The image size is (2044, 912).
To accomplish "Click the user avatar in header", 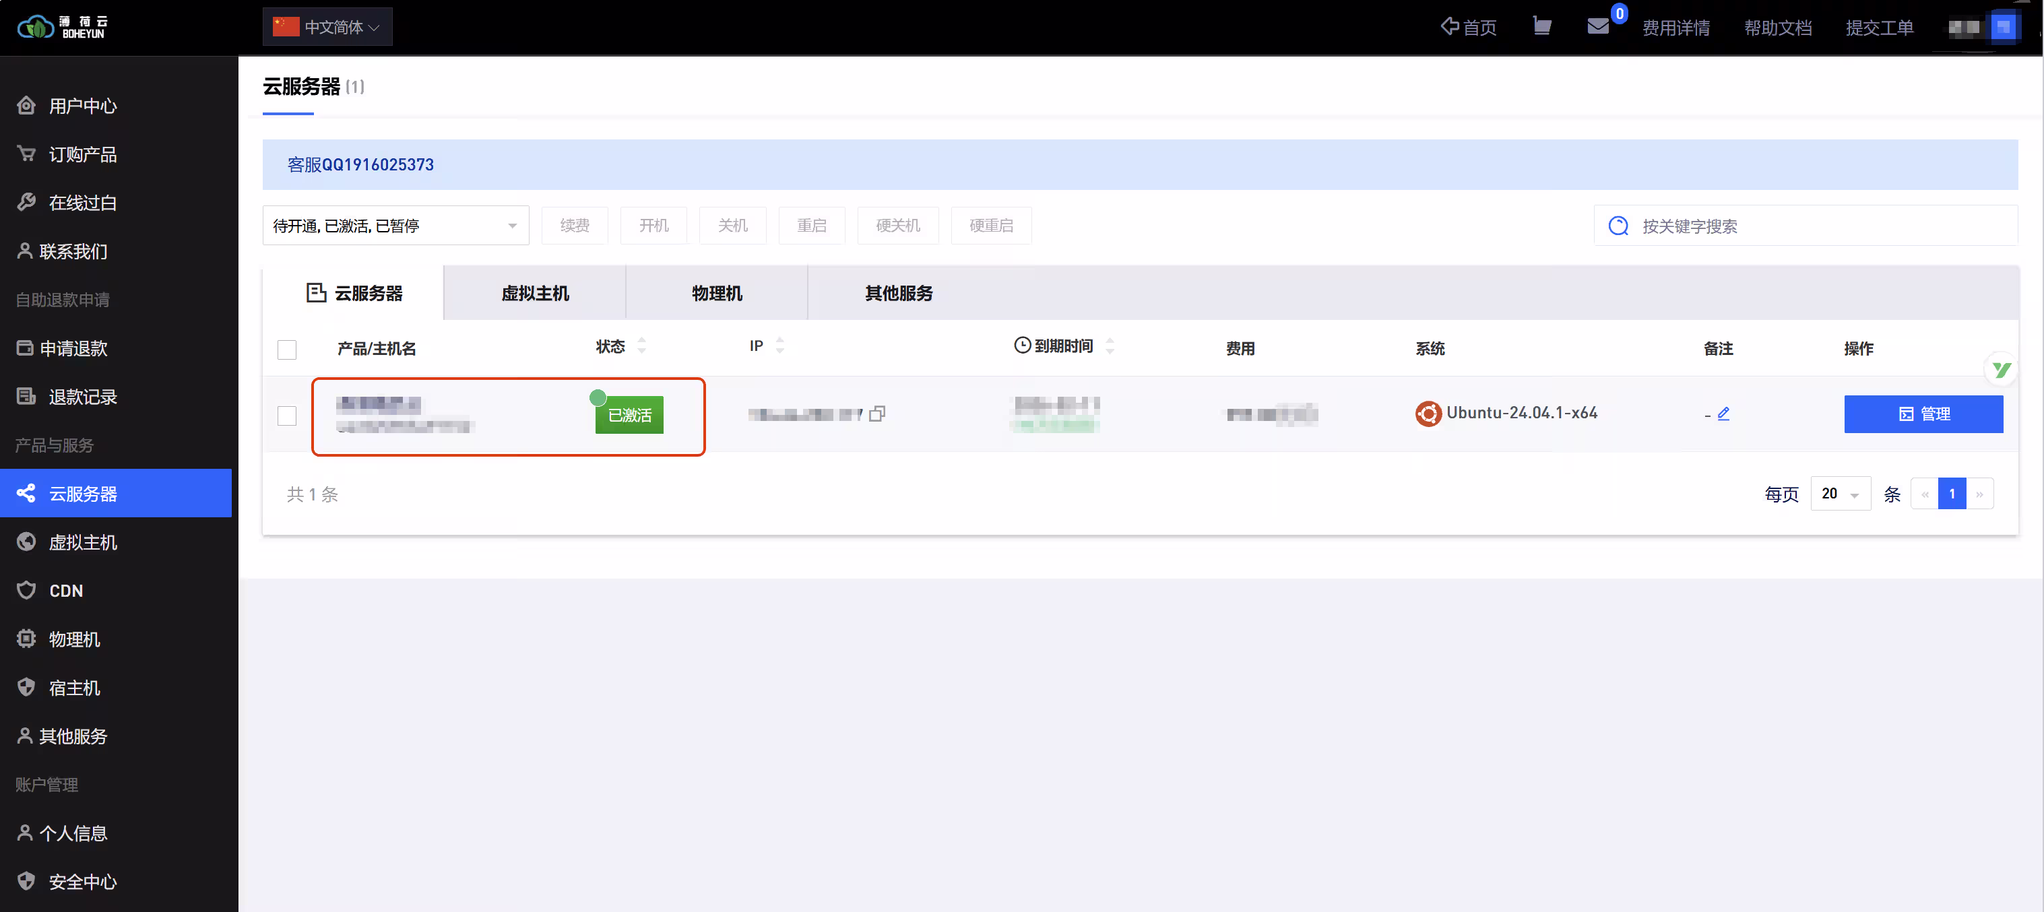I will (x=2003, y=27).
